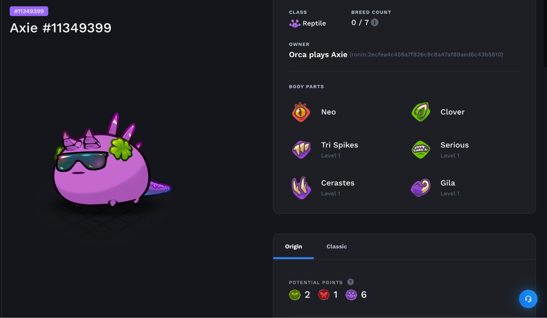Viewport: 547px width, 318px height.
Task: Click the potential points help icon
Action: 351,282
